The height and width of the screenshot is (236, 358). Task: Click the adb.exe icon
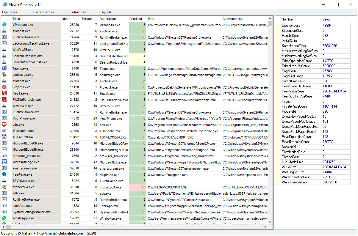click(4, 193)
